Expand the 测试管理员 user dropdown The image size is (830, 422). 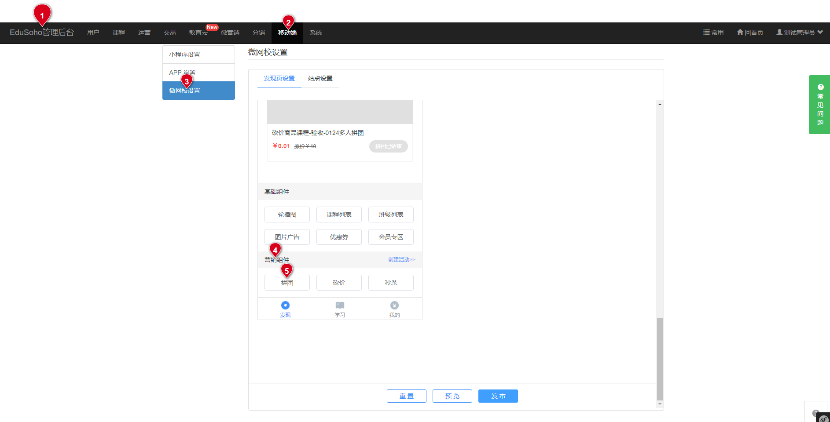(799, 33)
